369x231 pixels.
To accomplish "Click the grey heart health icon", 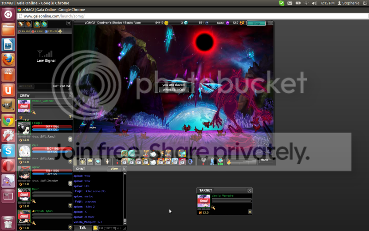I will pyautogui.click(x=203, y=161).
